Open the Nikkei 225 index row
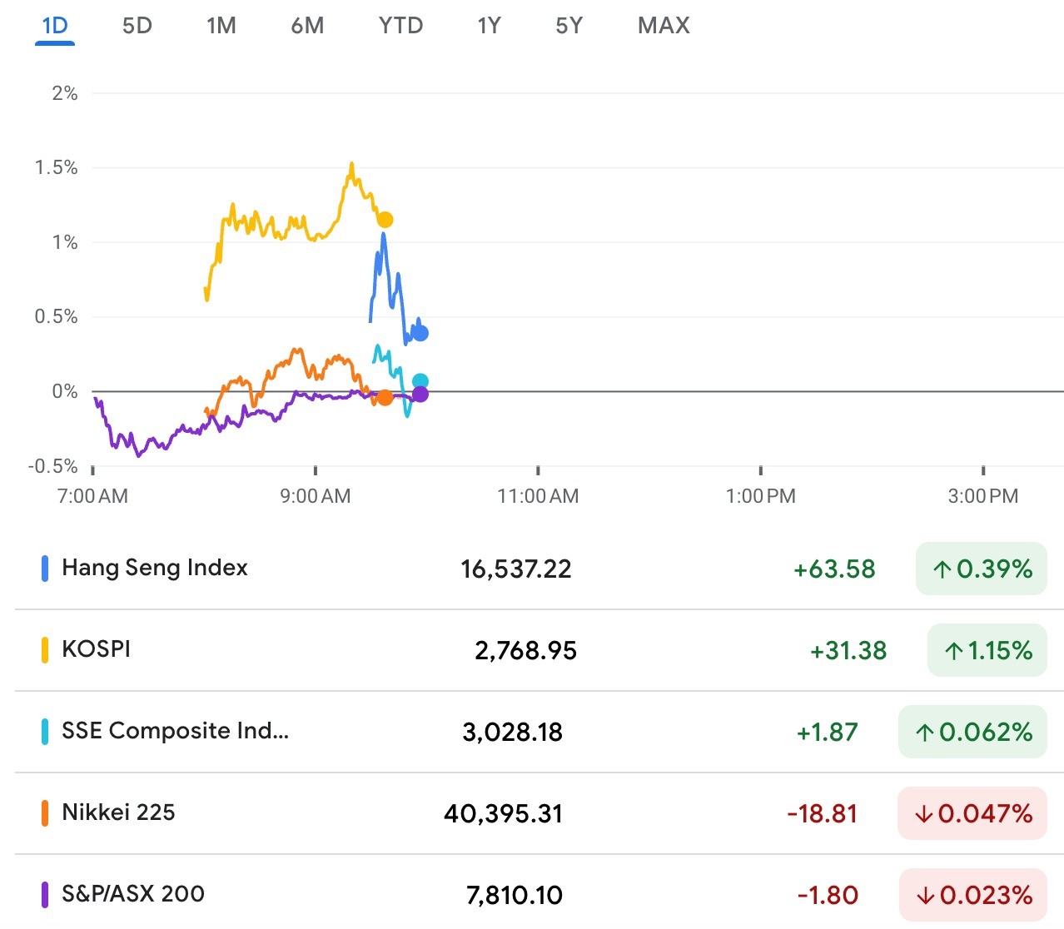The height and width of the screenshot is (929, 1064). pos(539,813)
